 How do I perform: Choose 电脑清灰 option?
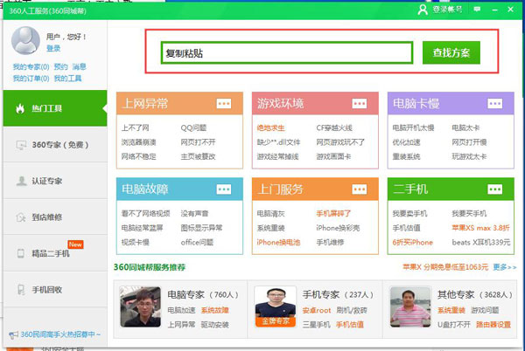[271, 214]
